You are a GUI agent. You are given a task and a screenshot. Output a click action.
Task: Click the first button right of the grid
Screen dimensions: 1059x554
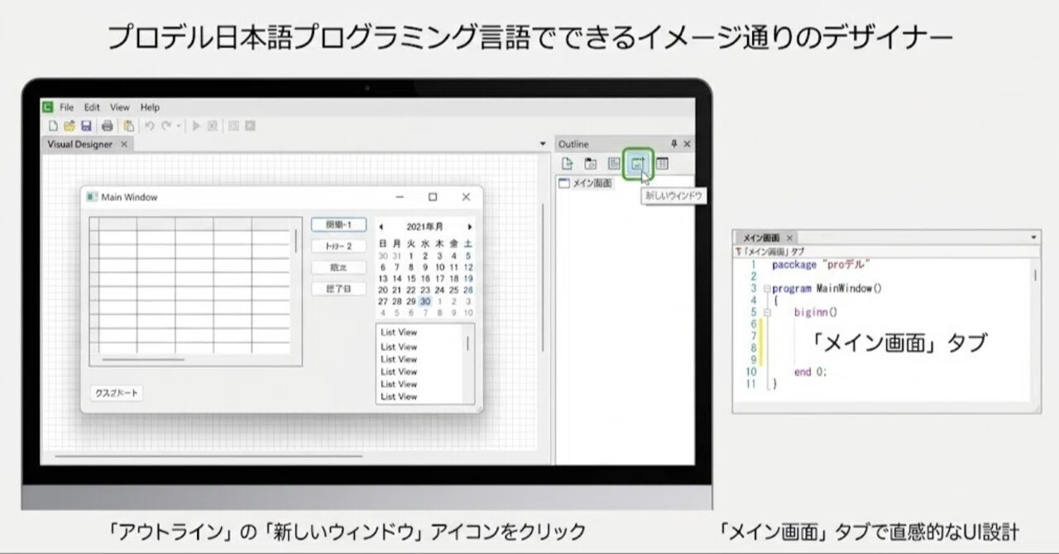click(338, 225)
